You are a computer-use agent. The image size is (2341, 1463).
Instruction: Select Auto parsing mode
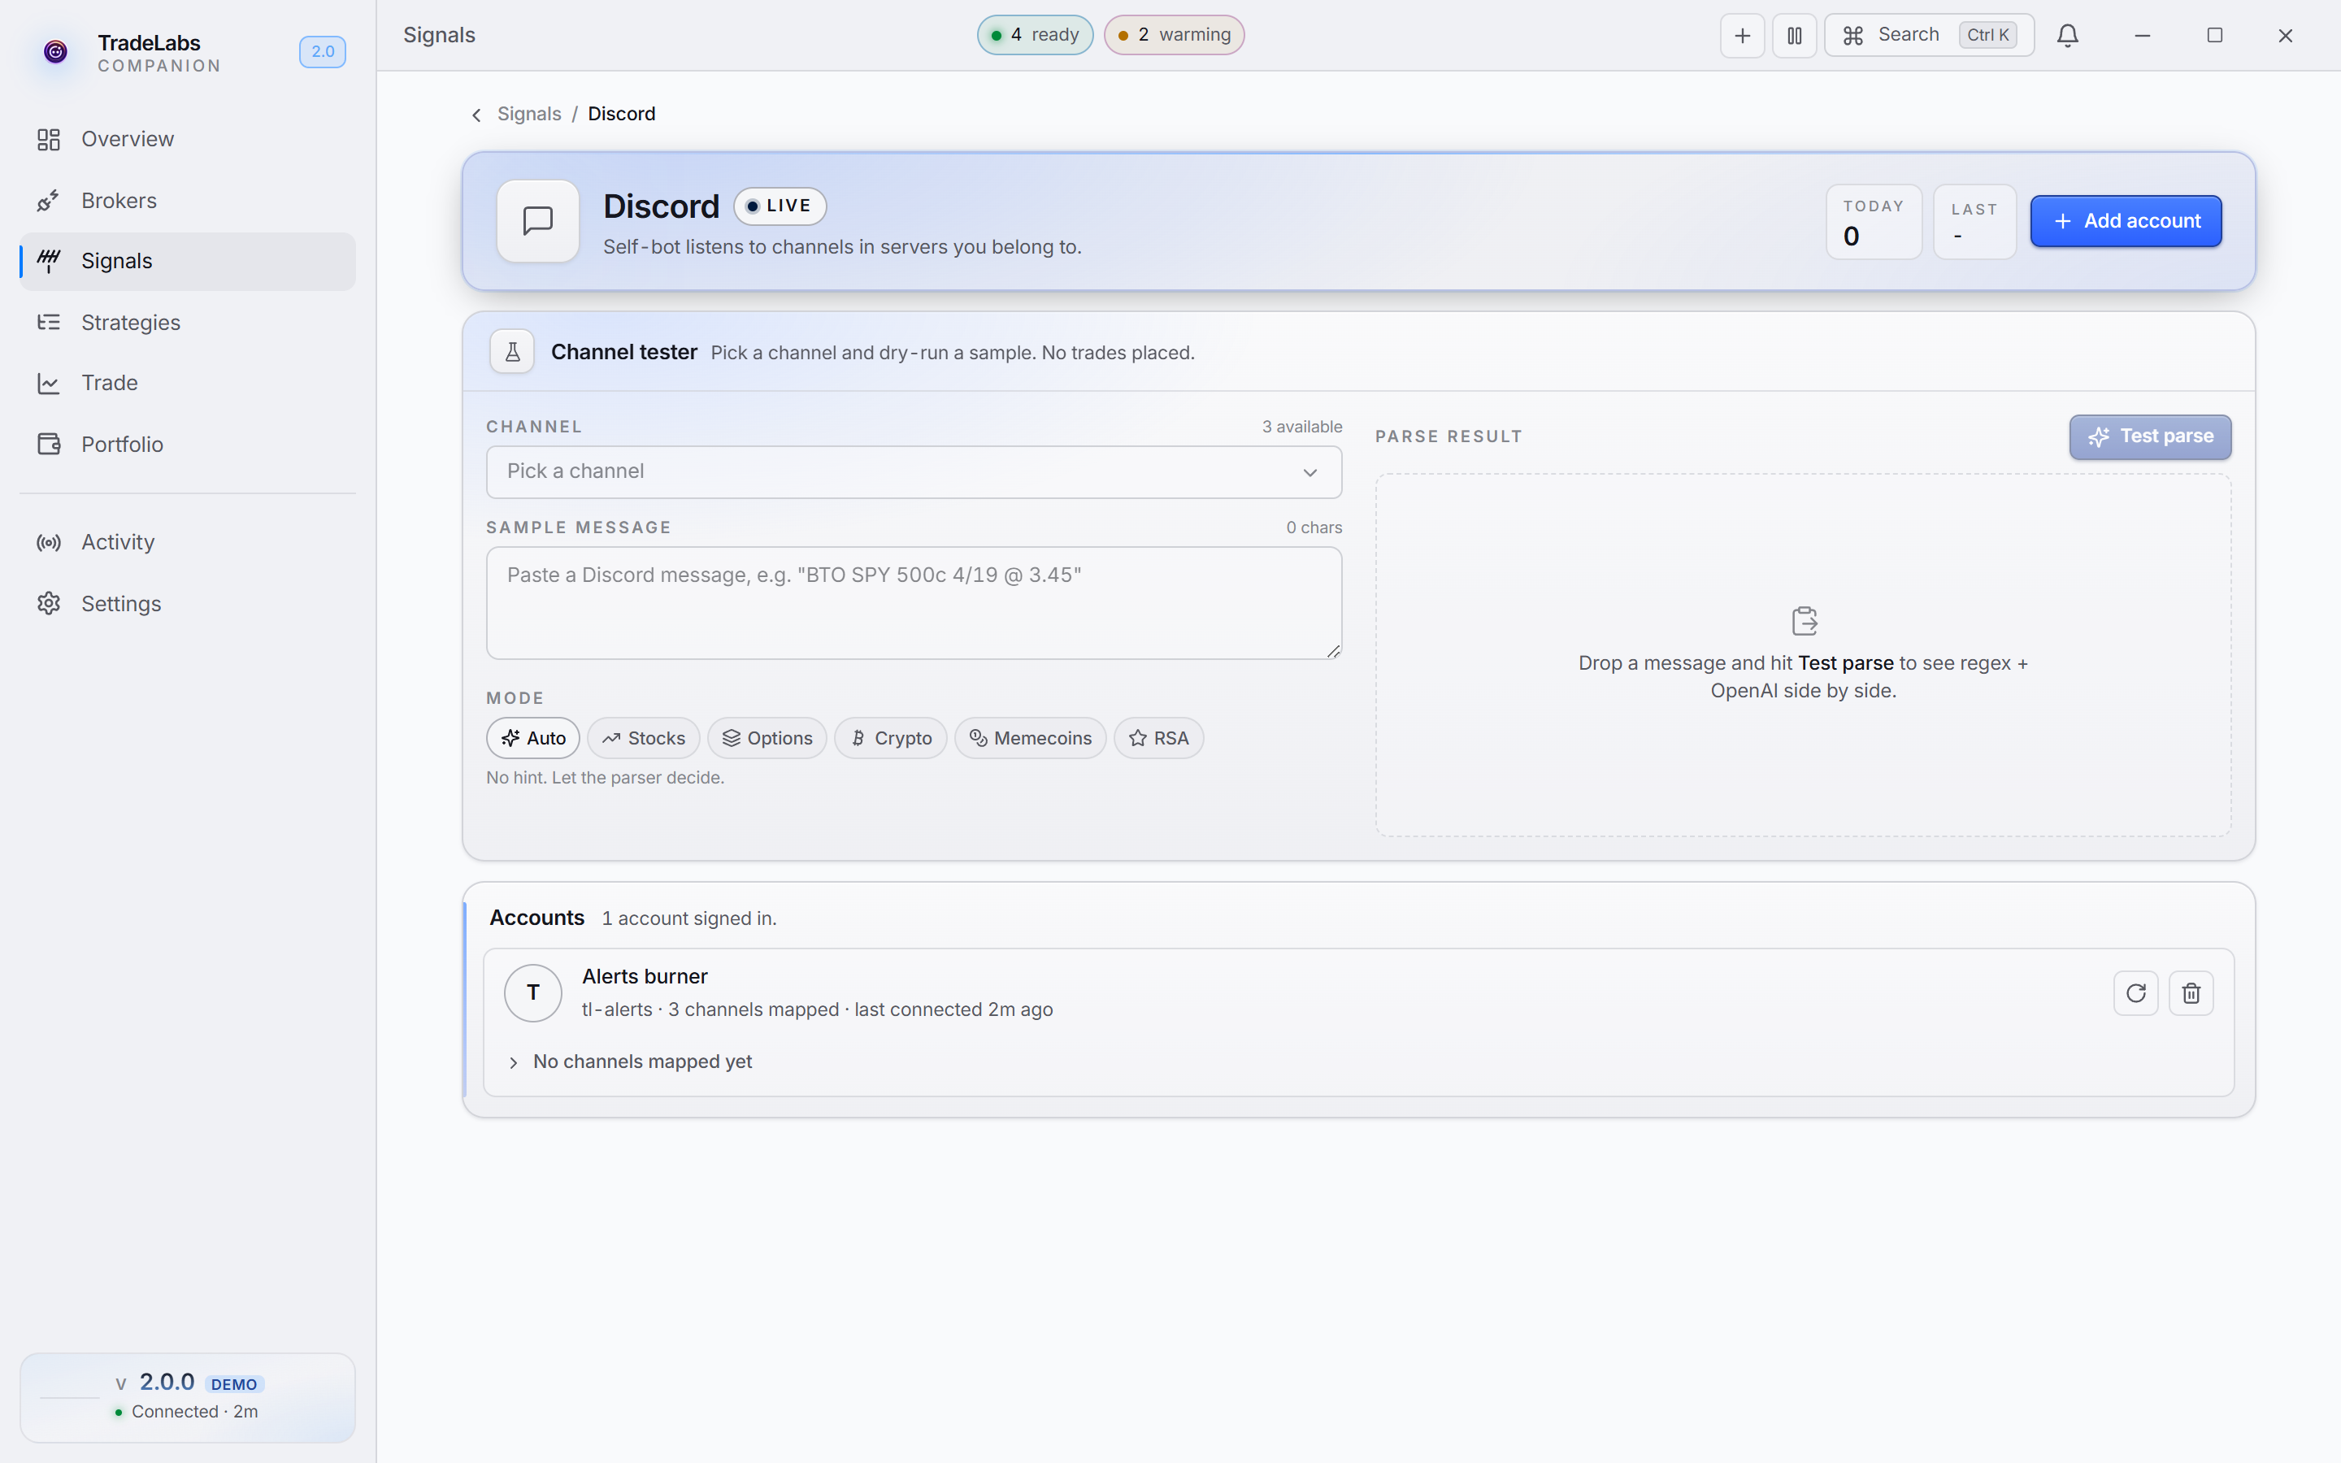point(533,738)
